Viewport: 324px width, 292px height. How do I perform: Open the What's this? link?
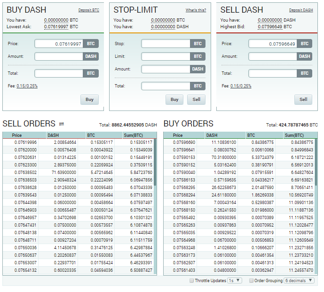click(196, 10)
